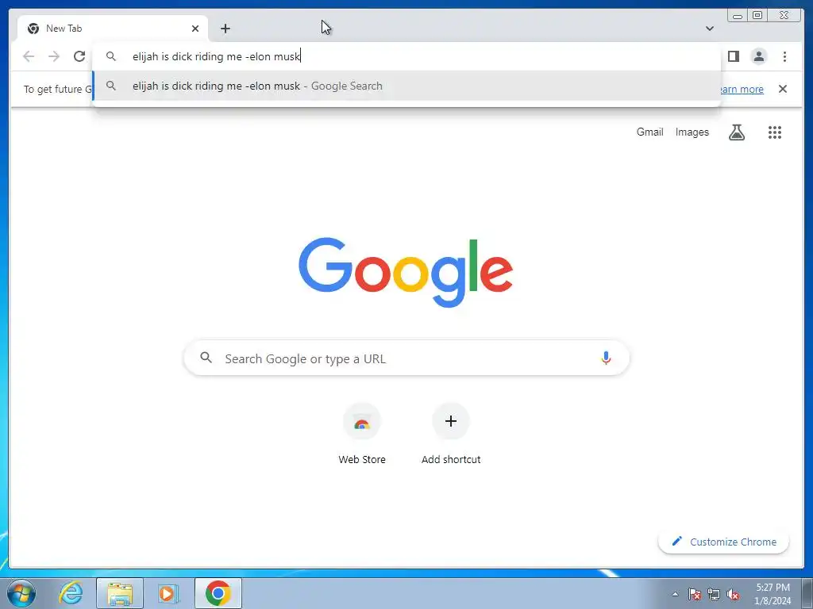Open Windows Explorer from taskbar

(x=120, y=593)
